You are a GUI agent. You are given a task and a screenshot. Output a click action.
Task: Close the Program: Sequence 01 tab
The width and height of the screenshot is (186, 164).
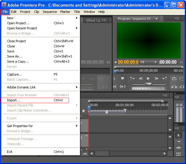pyautogui.click(x=161, y=19)
